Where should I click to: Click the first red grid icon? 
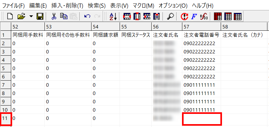click(218, 16)
